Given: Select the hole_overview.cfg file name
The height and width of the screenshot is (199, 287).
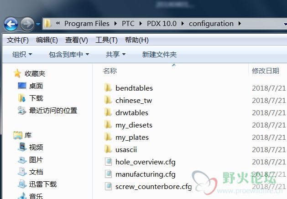Looking at the screenshot, I should tap(146, 162).
